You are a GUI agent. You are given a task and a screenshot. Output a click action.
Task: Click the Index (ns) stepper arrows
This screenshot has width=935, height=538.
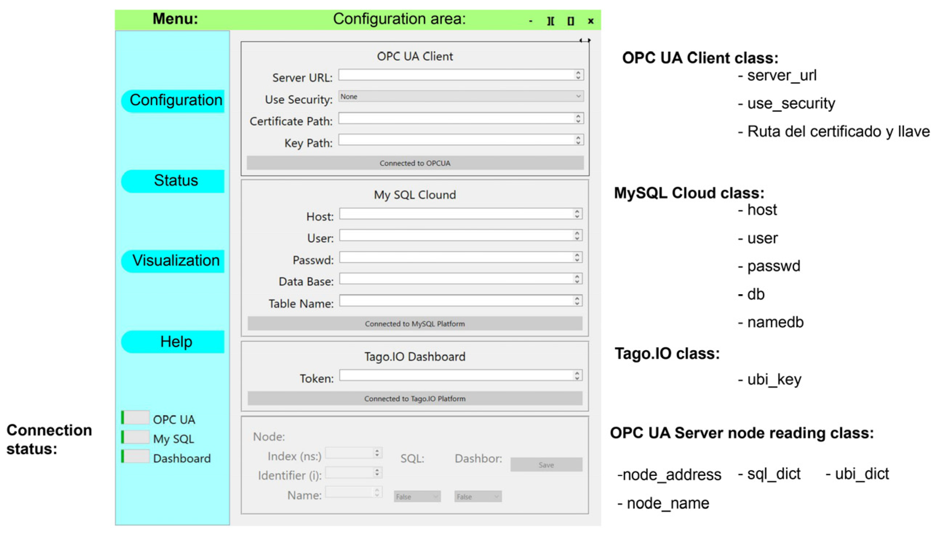coord(377,453)
